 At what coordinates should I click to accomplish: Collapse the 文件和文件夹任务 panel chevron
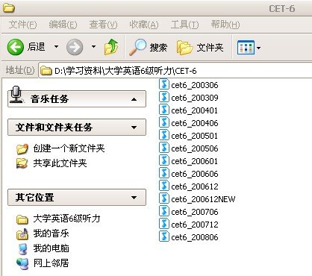pos(134,128)
